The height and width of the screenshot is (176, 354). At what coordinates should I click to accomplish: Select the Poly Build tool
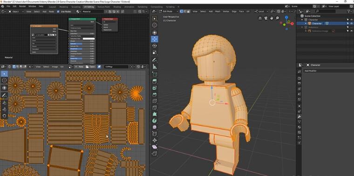tap(155, 114)
